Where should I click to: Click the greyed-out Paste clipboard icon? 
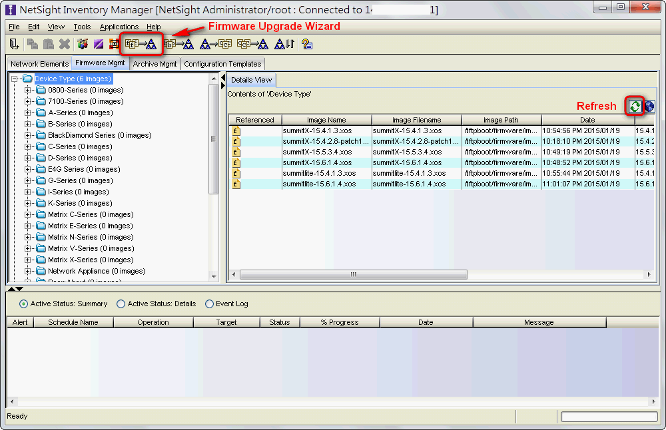tap(49, 44)
